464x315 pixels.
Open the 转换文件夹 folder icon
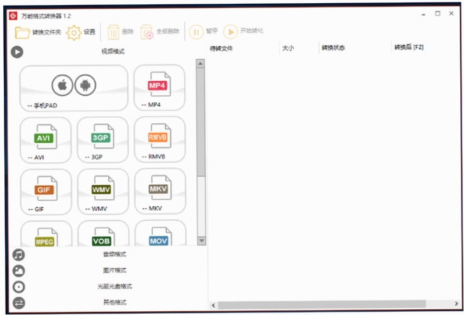(22, 33)
